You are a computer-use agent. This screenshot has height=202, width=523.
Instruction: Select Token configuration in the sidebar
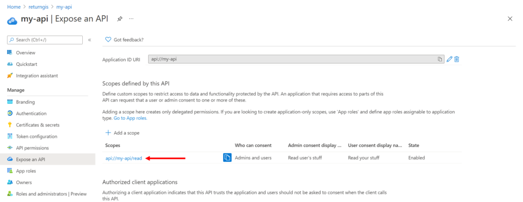pos(37,136)
